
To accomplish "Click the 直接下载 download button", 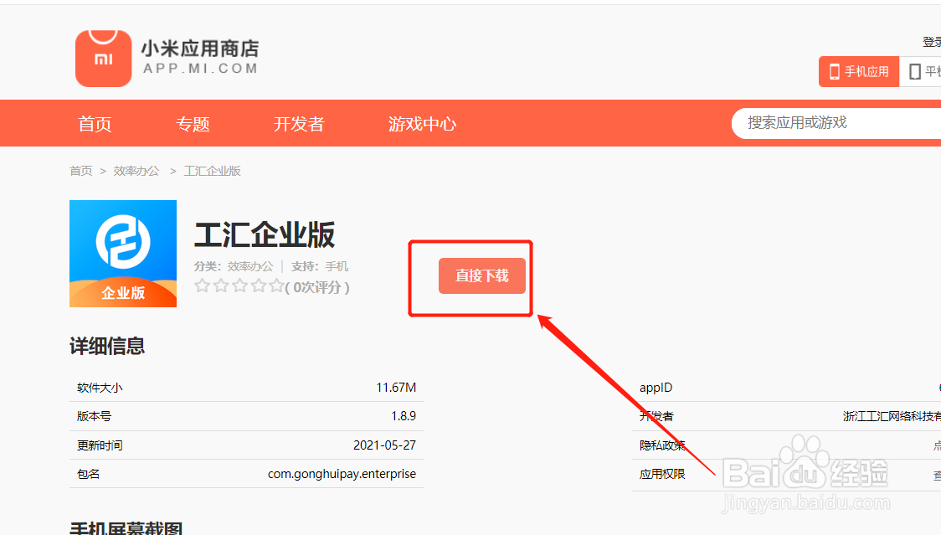I will point(481,275).
